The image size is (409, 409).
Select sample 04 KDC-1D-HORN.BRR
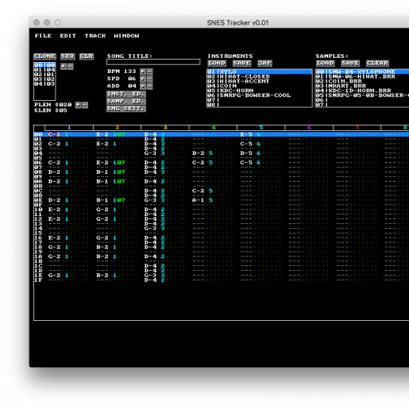click(x=362, y=91)
